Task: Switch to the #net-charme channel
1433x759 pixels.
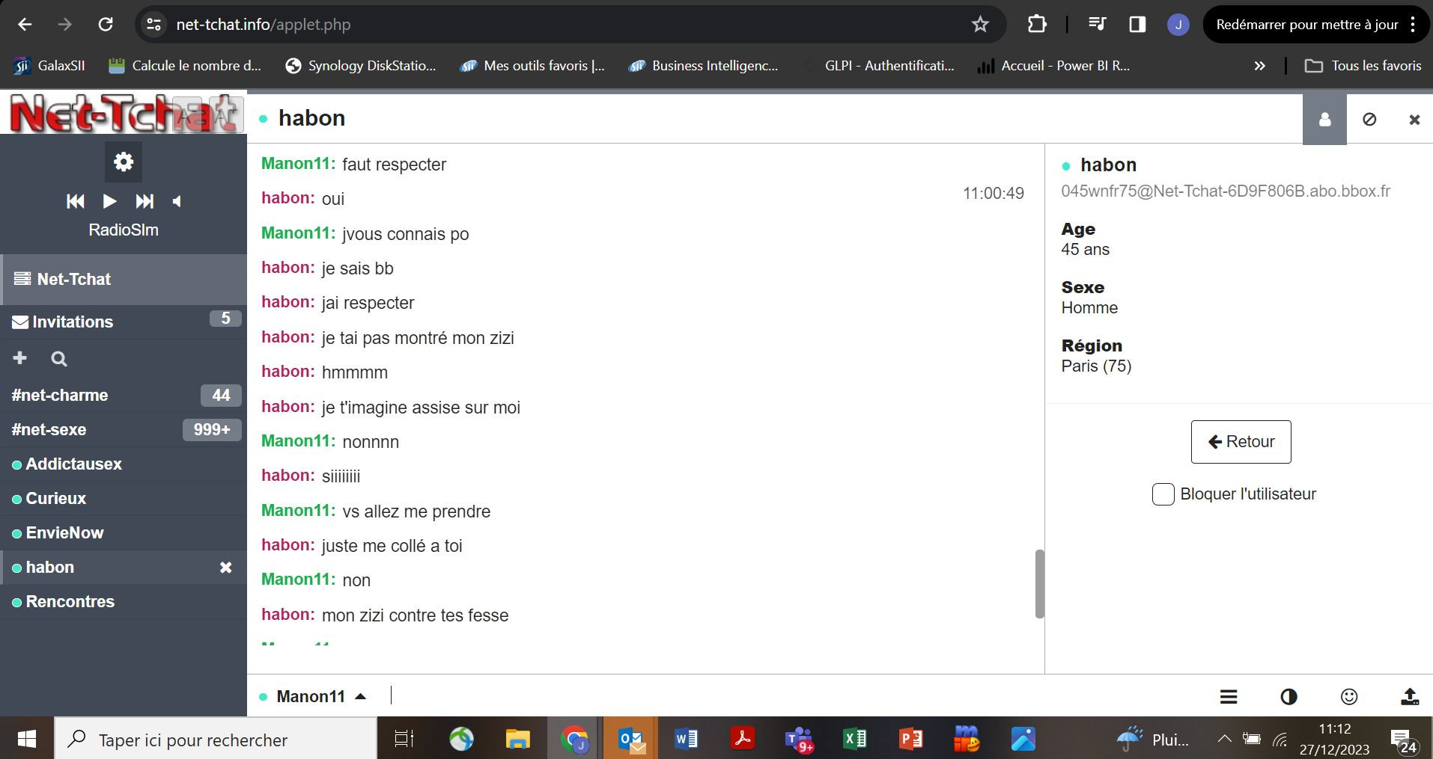Action: tap(124, 395)
